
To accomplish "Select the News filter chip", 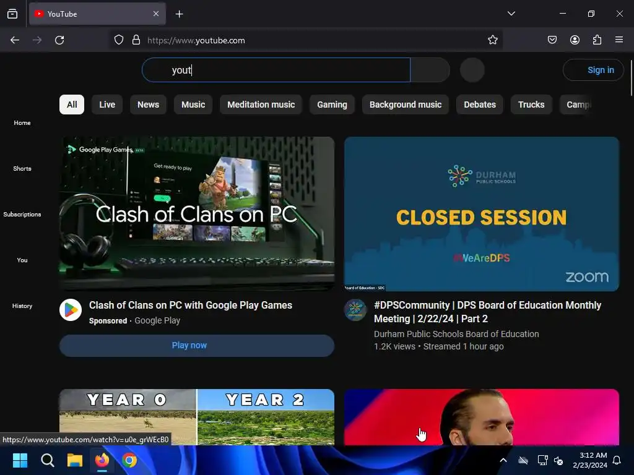I will [148, 105].
